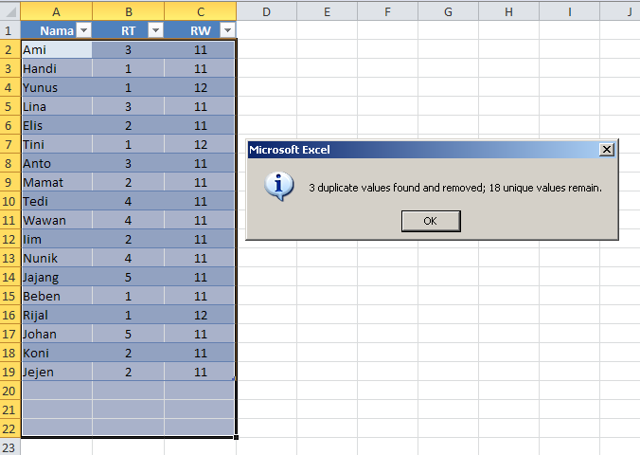Open the RW column filter dropdown
Image resolution: width=640 pixels, height=455 pixels.
[x=227, y=30]
